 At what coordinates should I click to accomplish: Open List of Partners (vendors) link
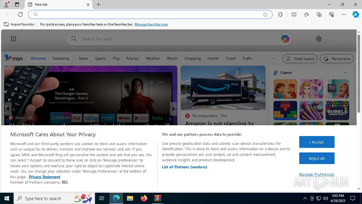coord(184,167)
